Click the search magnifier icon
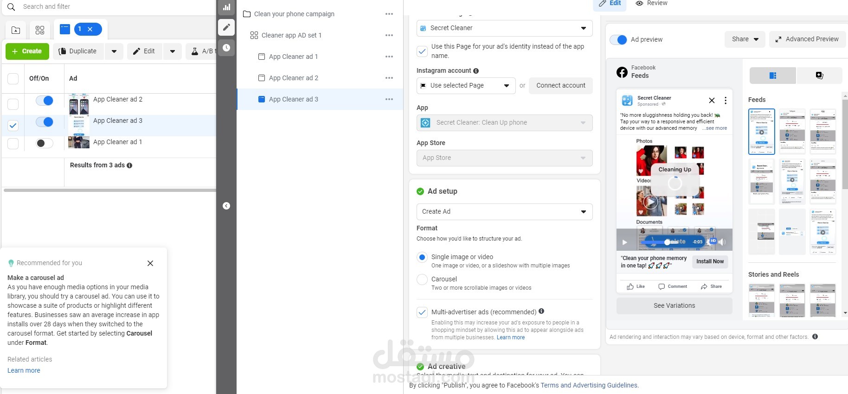The width and height of the screenshot is (848, 394). point(11,7)
